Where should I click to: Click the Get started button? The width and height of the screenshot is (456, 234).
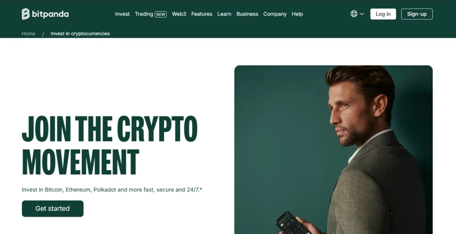pyautogui.click(x=53, y=208)
